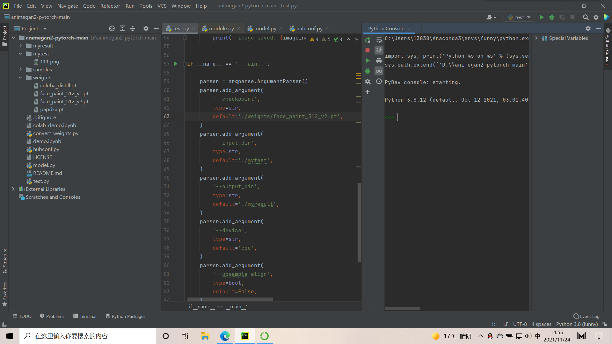The image size is (612, 344).
Task: Click the Select Opened File icon
Action: [112, 28]
